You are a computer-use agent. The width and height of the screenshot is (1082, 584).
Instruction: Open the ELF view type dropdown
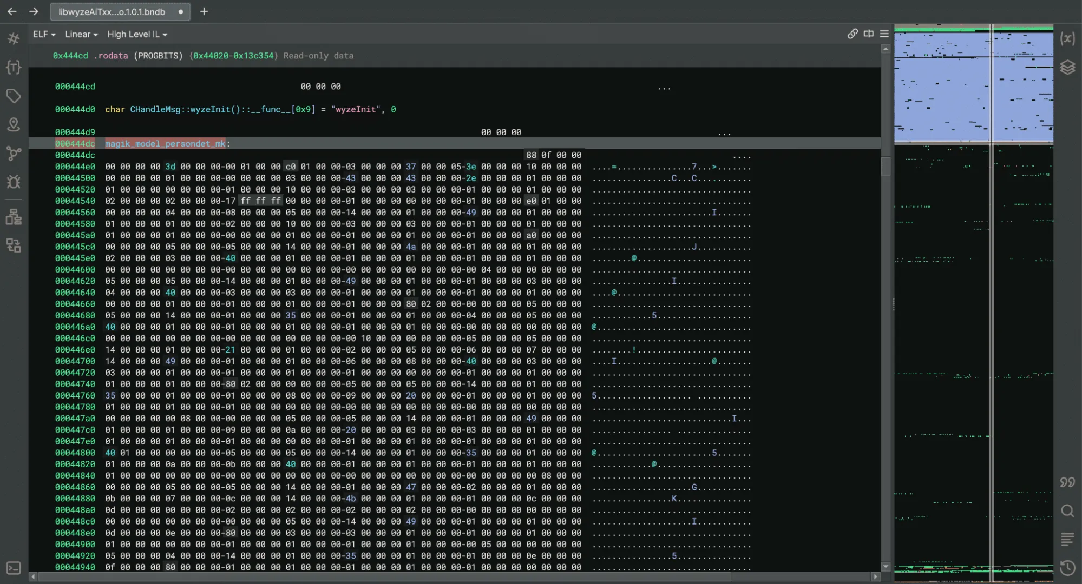point(44,34)
